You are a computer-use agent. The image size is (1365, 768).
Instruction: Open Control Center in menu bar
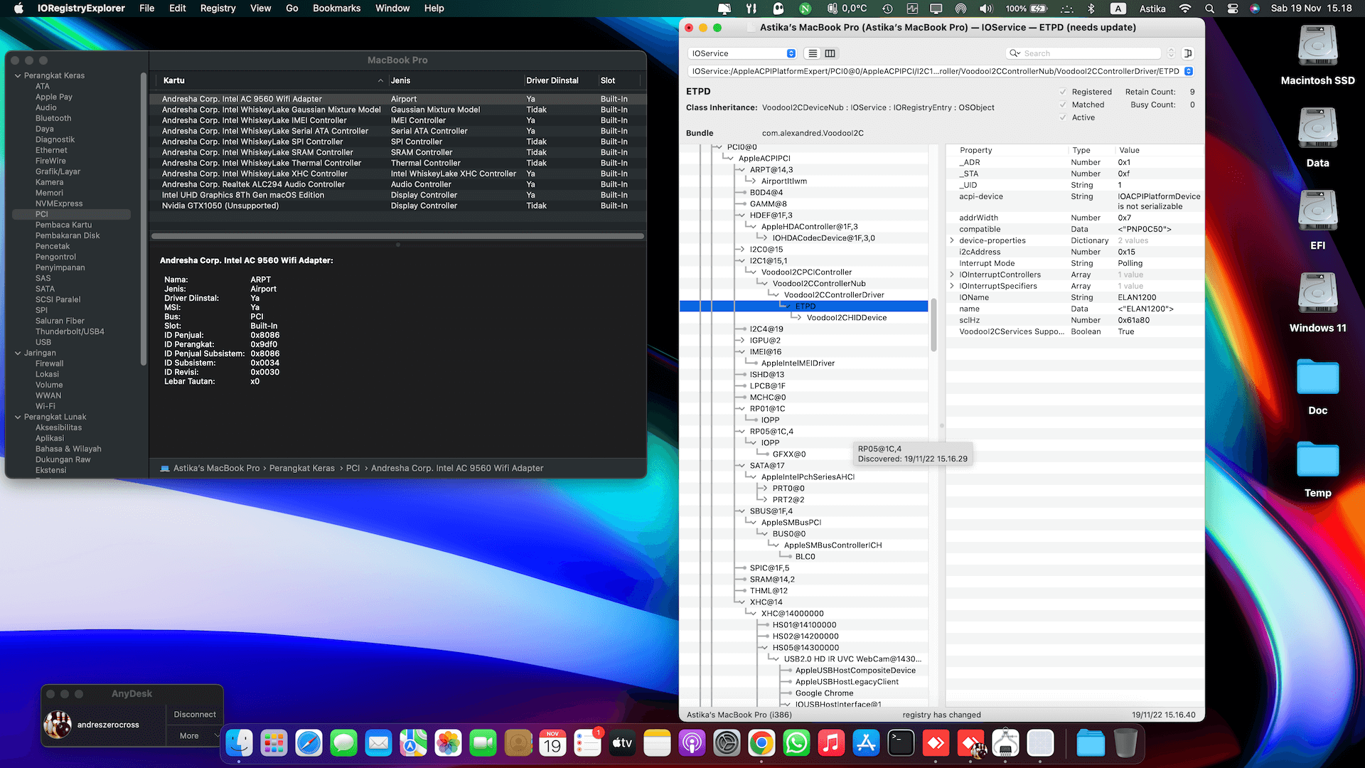pyautogui.click(x=1233, y=9)
